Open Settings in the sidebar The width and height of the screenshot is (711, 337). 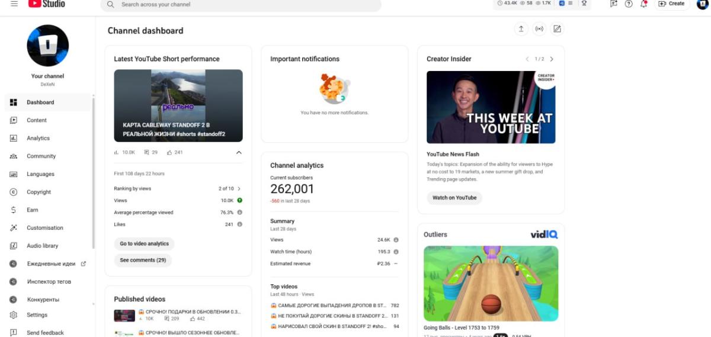click(48, 315)
